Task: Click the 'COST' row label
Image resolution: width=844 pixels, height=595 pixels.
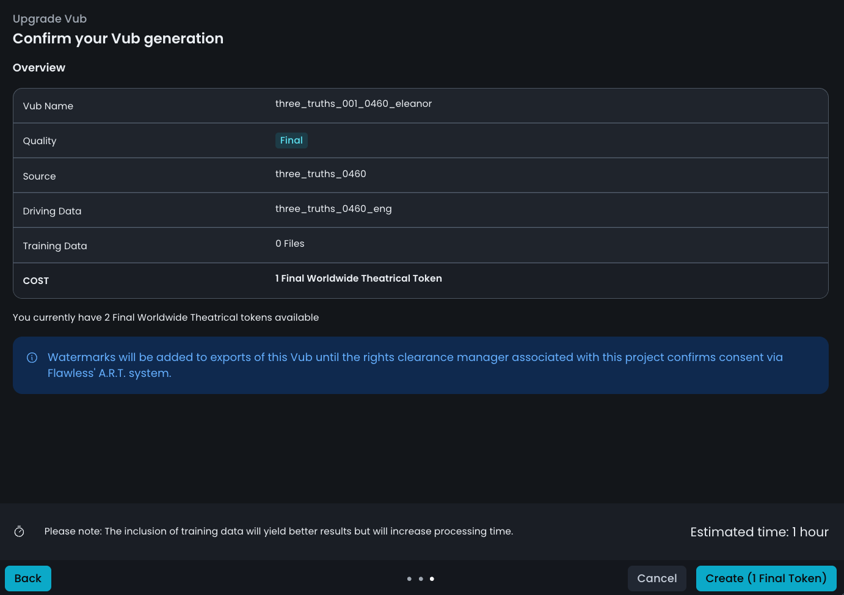Action: [36, 281]
